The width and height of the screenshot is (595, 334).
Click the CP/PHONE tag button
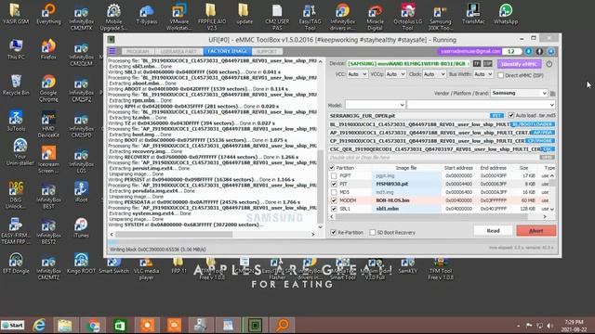coord(540,141)
